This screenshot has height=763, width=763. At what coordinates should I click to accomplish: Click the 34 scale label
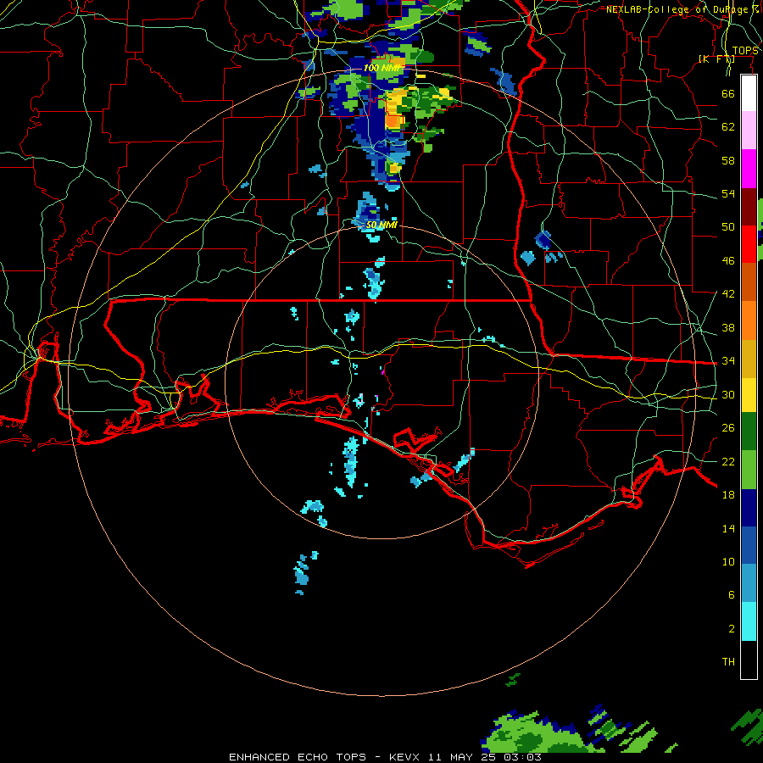click(728, 360)
